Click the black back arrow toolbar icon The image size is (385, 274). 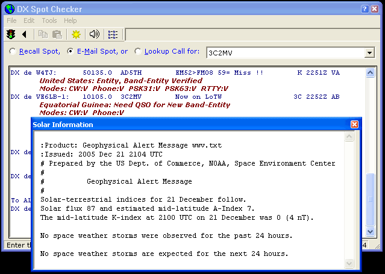(24, 34)
